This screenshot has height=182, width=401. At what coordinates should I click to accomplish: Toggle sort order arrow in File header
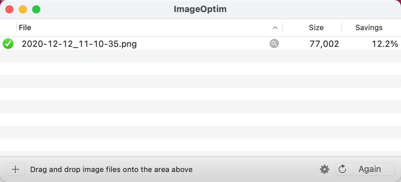(275, 27)
